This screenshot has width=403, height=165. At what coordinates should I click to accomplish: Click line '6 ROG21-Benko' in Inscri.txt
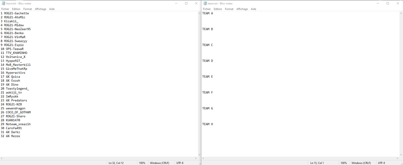[x=12, y=33]
